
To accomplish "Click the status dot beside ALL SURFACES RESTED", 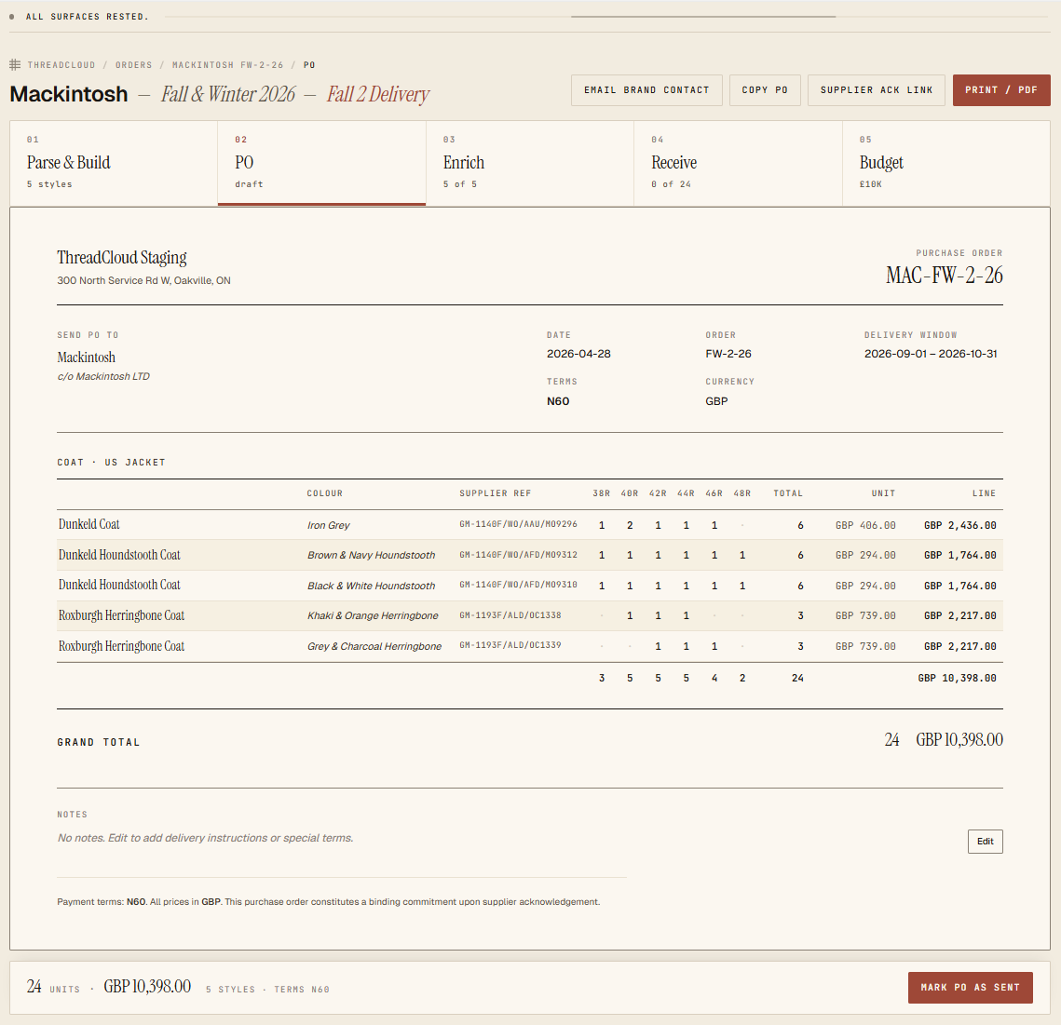I will [x=12, y=16].
